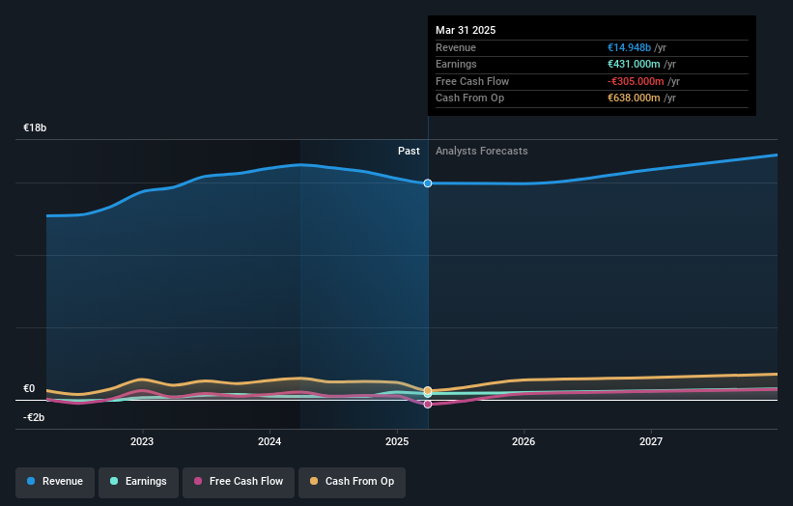Toggle the Cash From Op legend button
The image size is (793, 506).
click(352, 482)
